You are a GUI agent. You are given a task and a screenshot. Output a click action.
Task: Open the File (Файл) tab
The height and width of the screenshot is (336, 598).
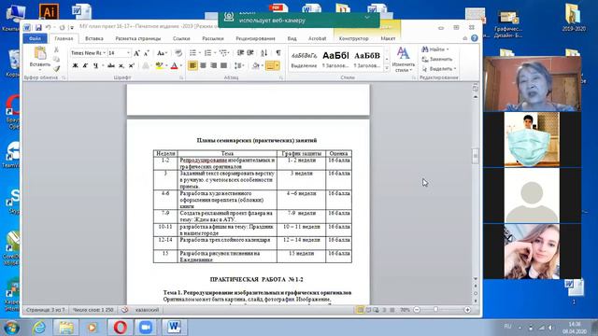tap(35, 38)
